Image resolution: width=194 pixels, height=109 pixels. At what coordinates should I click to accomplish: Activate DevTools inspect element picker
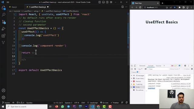click(x=132, y=66)
